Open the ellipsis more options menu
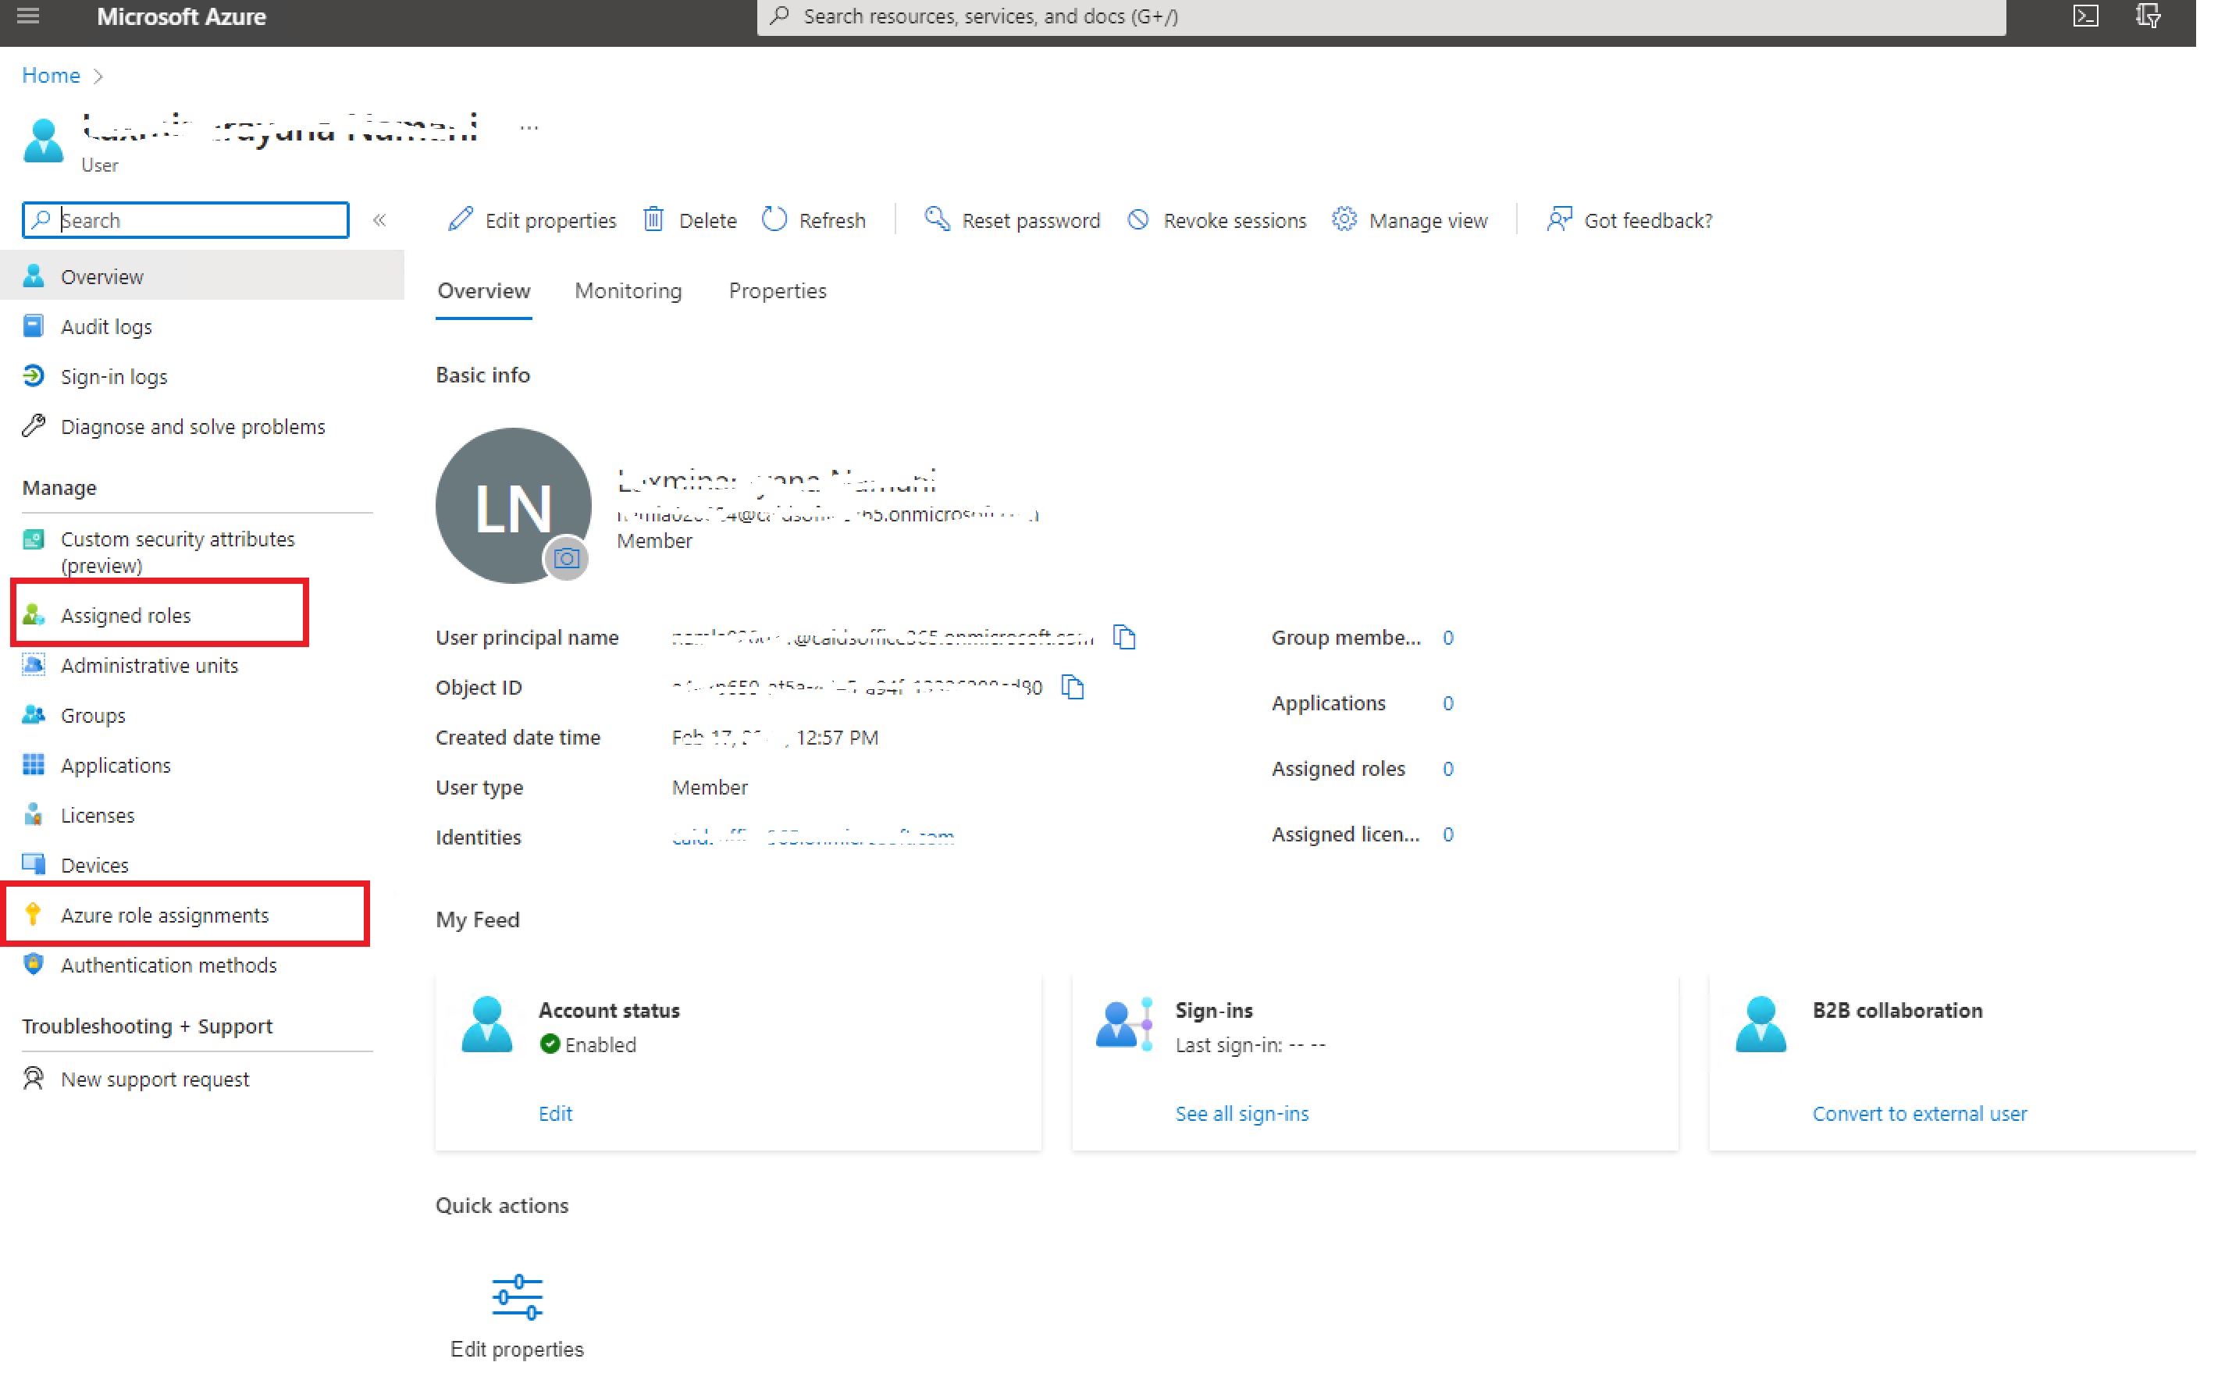This screenshot has width=2225, height=1380. (x=529, y=128)
